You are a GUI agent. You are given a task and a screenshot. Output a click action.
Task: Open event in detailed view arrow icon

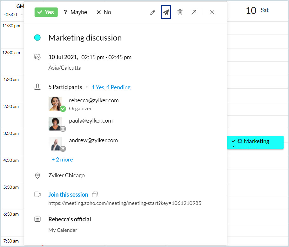pos(194,12)
